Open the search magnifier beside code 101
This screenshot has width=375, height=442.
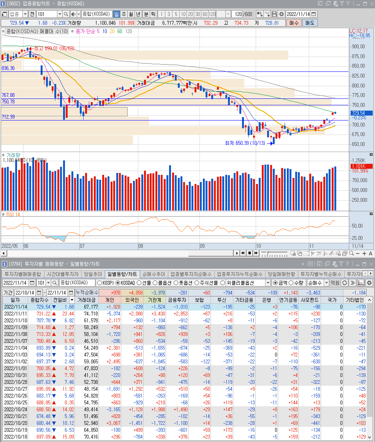(x=66, y=14)
